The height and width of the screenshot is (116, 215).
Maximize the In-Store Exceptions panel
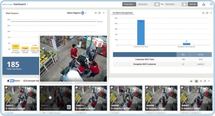(207, 13)
